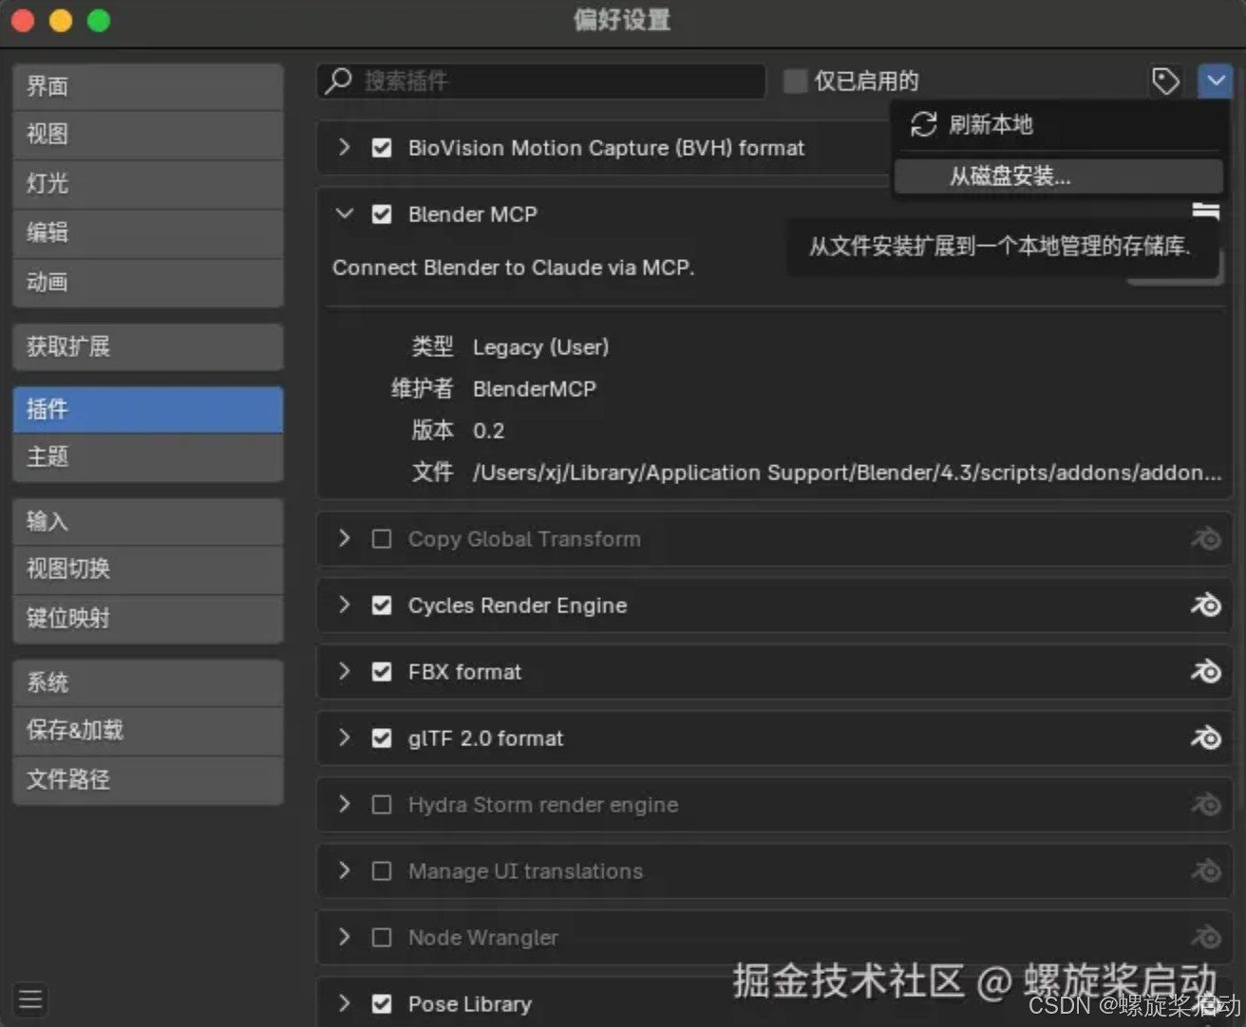Expand the Pose Library add-on entry
Image resolution: width=1246 pixels, height=1027 pixels.
[344, 1003]
